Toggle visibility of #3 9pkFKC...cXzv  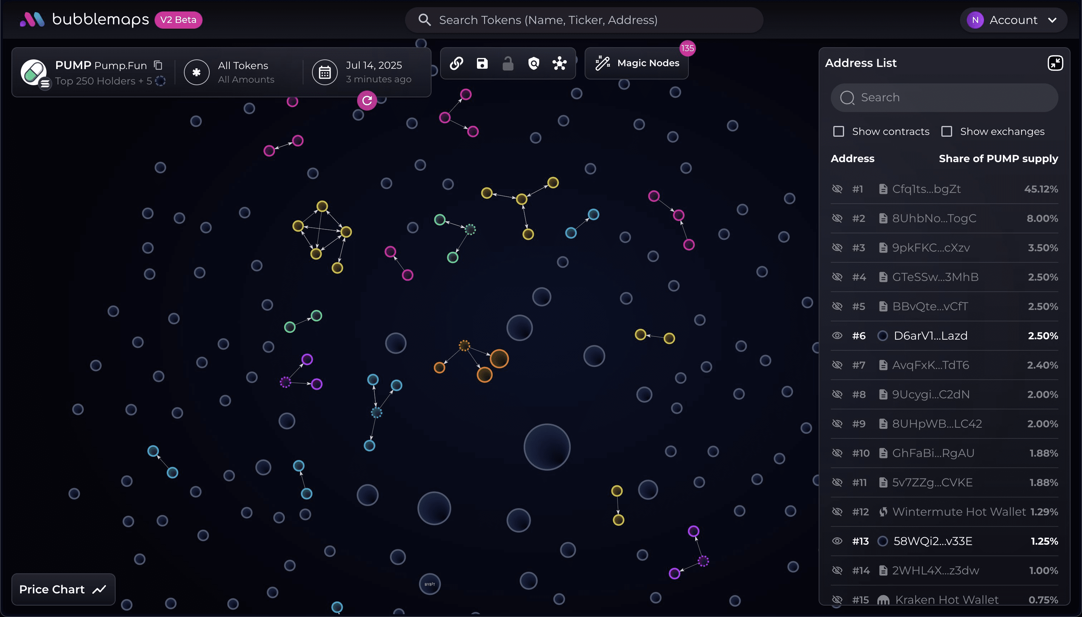[837, 247]
